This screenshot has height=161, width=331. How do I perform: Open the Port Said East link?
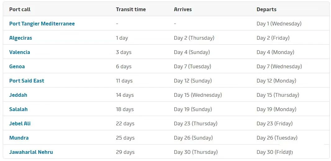[27, 81]
